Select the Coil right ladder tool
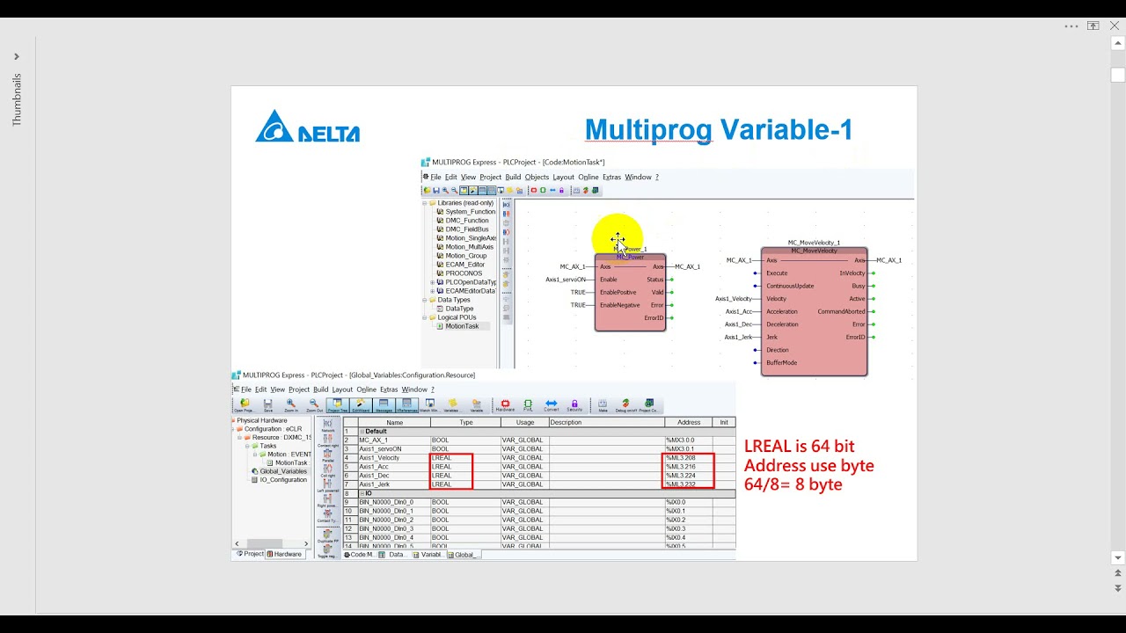This screenshot has width=1126, height=633. 327,470
